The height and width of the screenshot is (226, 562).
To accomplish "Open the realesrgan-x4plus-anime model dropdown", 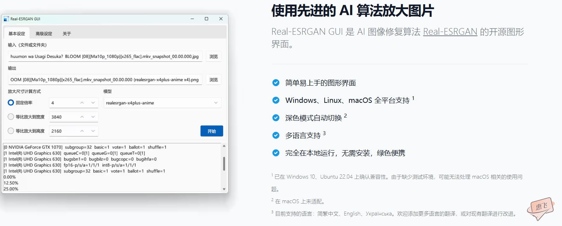I will (162, 103).
